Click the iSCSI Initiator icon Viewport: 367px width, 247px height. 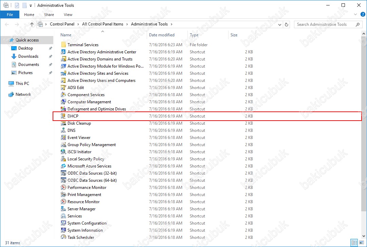pos(63,152)
